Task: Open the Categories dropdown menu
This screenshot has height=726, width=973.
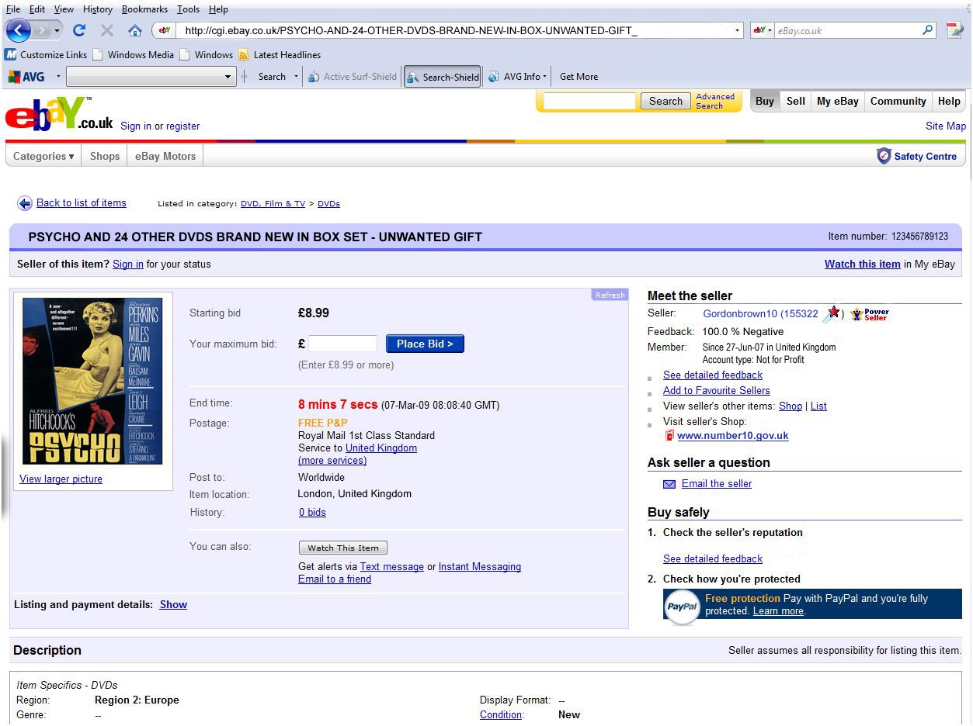Action: (x=43, y=156)
